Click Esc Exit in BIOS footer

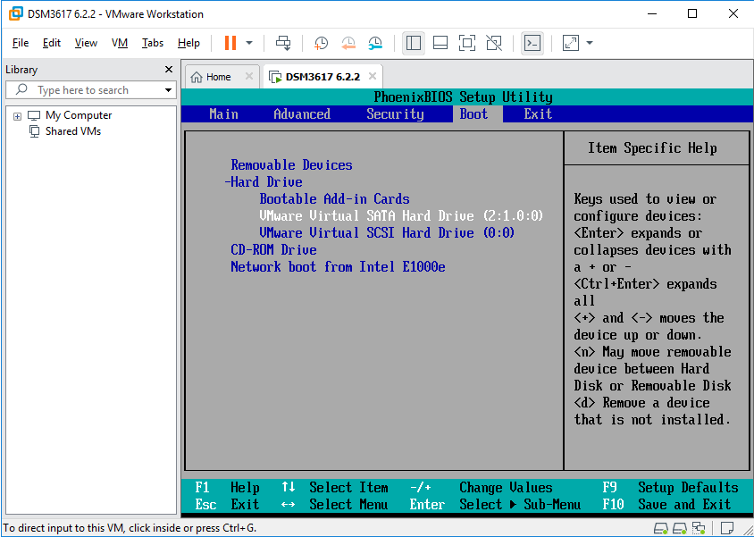click(228, 504)
